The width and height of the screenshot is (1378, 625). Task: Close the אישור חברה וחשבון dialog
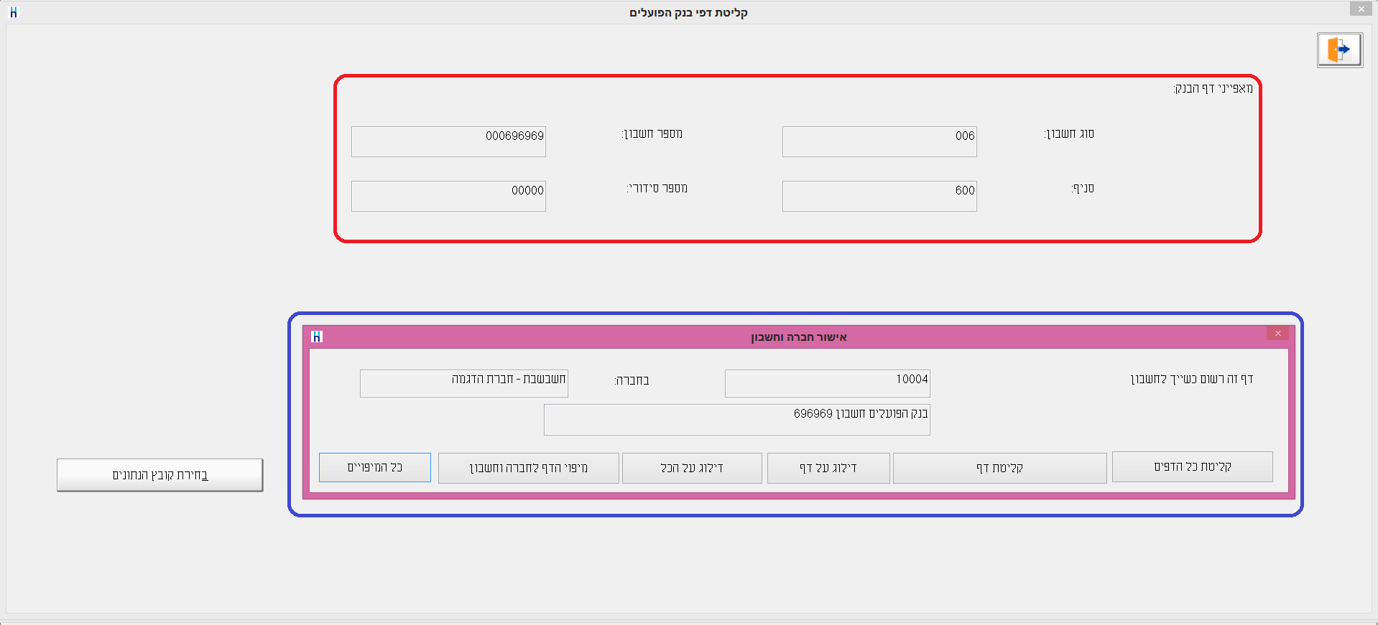click(x=1277, y=334)
